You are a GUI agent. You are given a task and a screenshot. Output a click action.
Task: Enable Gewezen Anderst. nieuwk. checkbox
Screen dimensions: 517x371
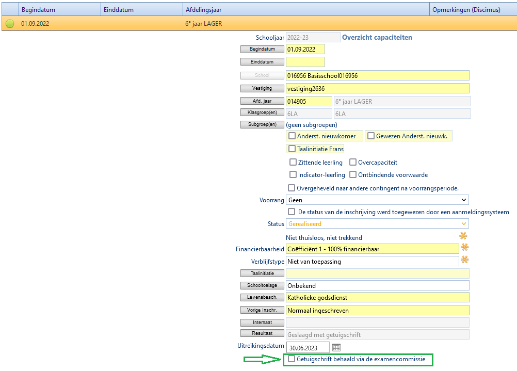click(x=371, y=136)
